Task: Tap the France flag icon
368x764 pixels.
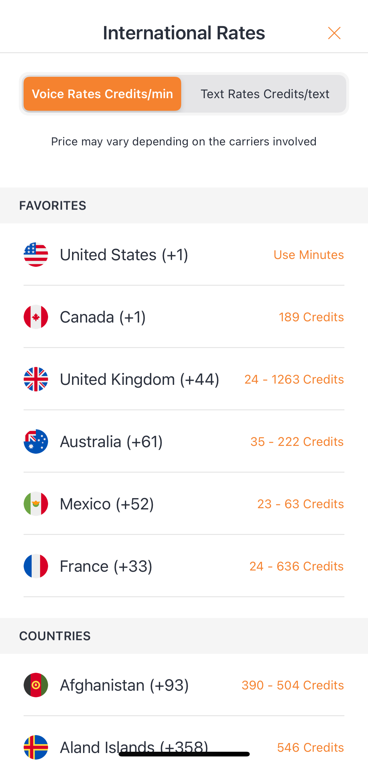Action: point(36,566)
